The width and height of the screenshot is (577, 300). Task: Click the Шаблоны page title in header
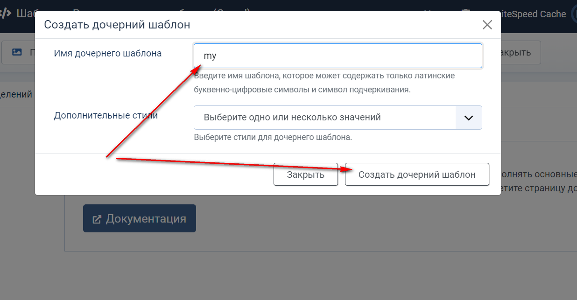click(x=26, y=13)
